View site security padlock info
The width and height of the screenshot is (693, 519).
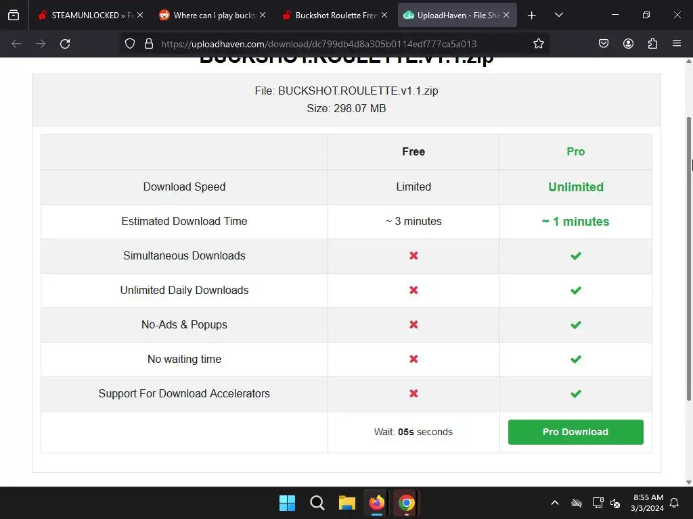pyautogui.click(x=149, y=44)
